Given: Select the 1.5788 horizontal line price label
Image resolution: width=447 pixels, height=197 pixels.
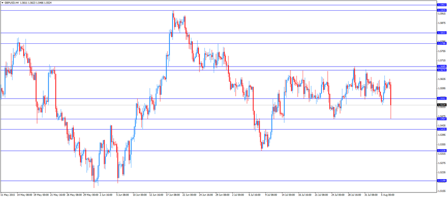Looking at the screenshot, I should point(441,43).
